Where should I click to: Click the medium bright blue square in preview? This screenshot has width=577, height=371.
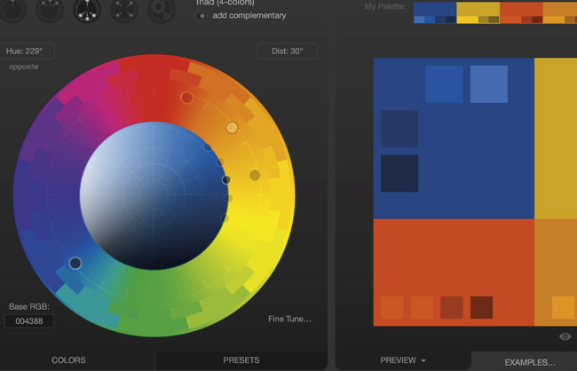point(444,84)
